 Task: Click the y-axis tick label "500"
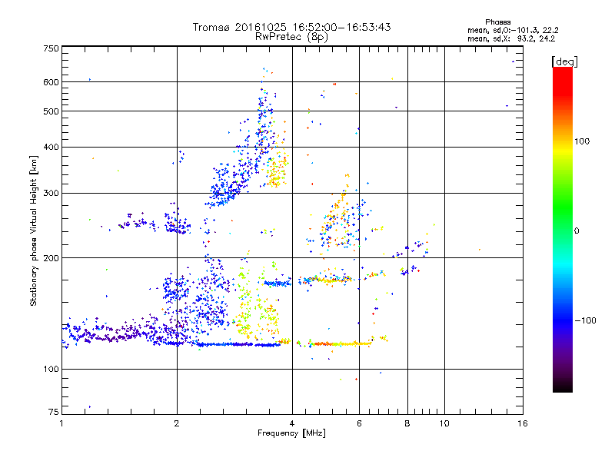click(51, 111)
